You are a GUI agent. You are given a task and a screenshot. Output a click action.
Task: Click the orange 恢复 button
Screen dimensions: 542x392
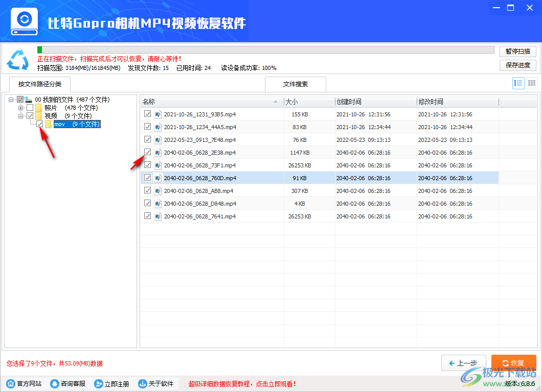(x=514, y=363)
